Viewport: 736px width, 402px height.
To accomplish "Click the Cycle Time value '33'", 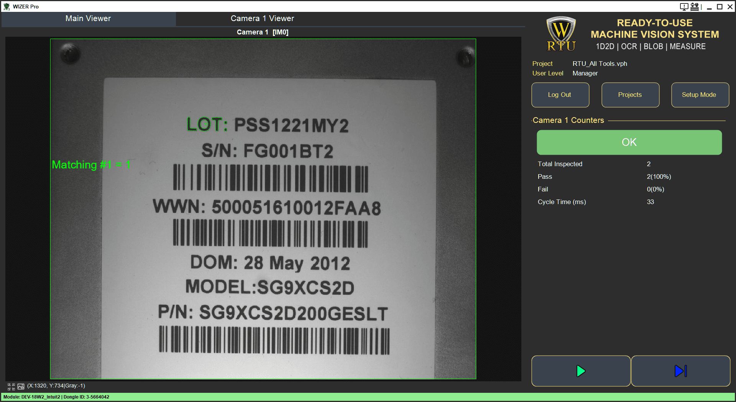I will [651, 202].
